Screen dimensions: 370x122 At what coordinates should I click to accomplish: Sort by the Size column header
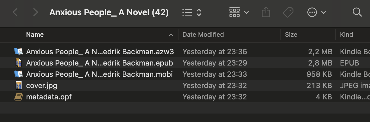tap(291, 35)
